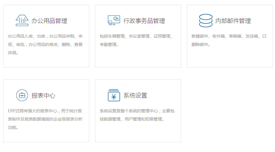
Task: Open the 行政事务品管理 title link
Action: [x=144, y=21]
